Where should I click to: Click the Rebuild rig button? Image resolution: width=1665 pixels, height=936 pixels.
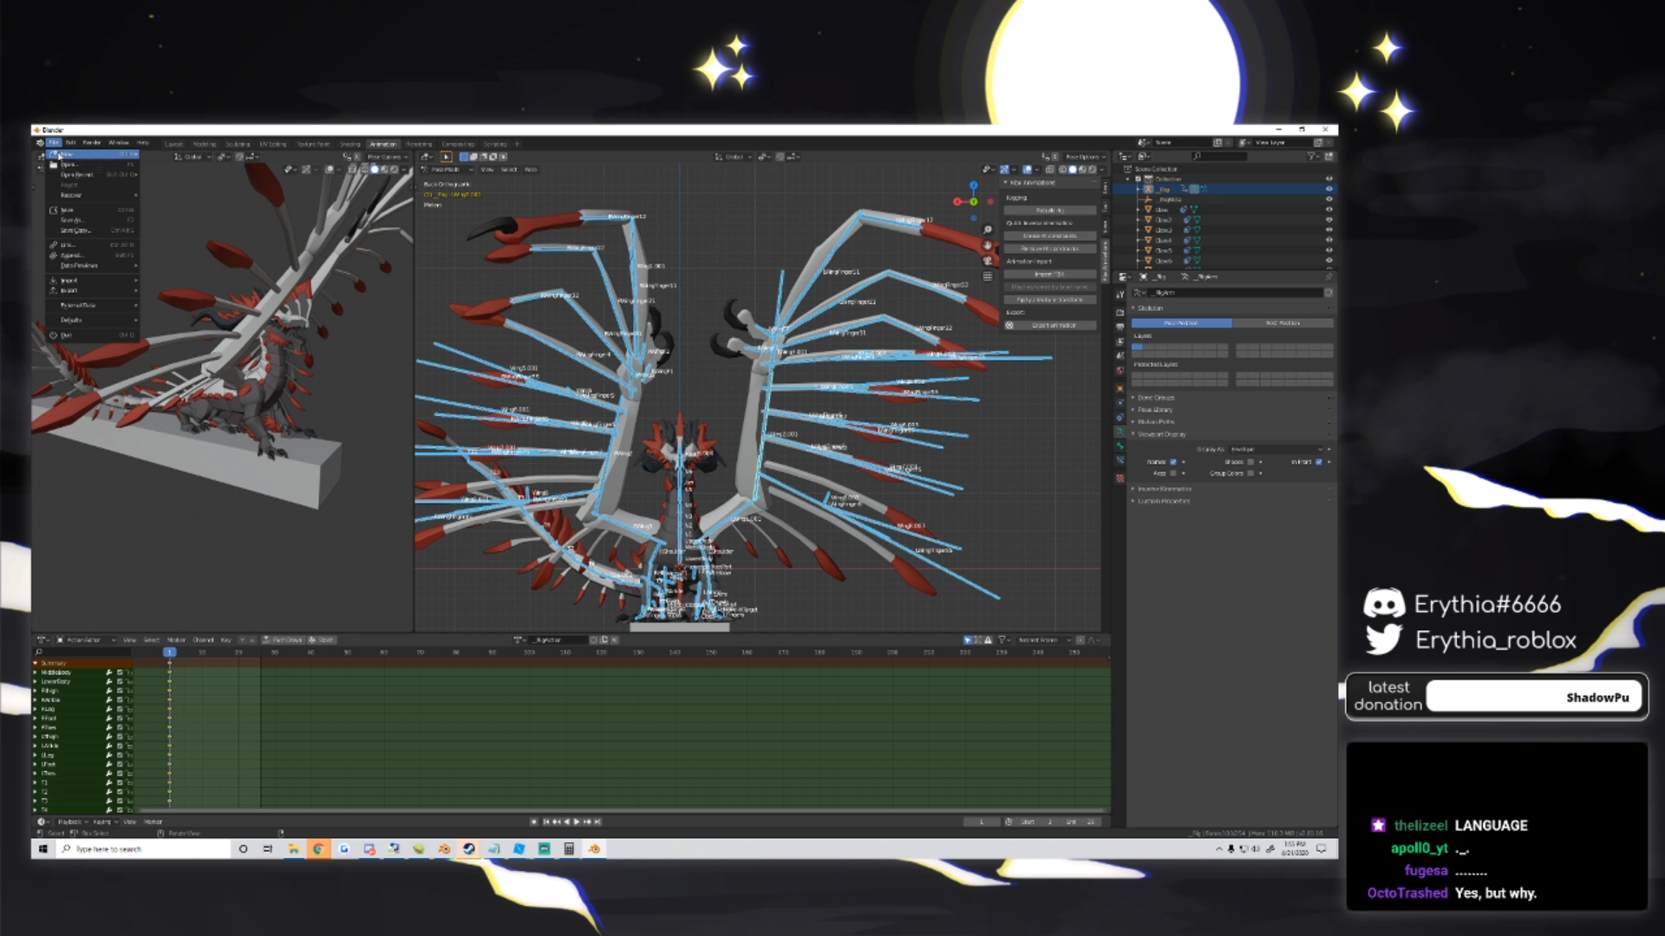coord(1050,211)
